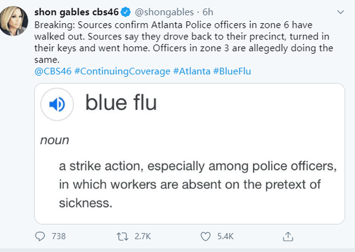Open shon gables profile picture

pyautogui.click(x=14, y=21)
